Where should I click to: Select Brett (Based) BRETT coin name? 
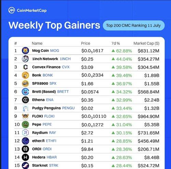(50, 91)
